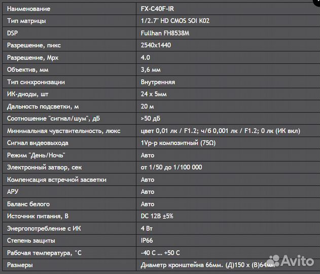
Task: Click the >50 дБ signal-to-noise value
Action: coord(151,118)
